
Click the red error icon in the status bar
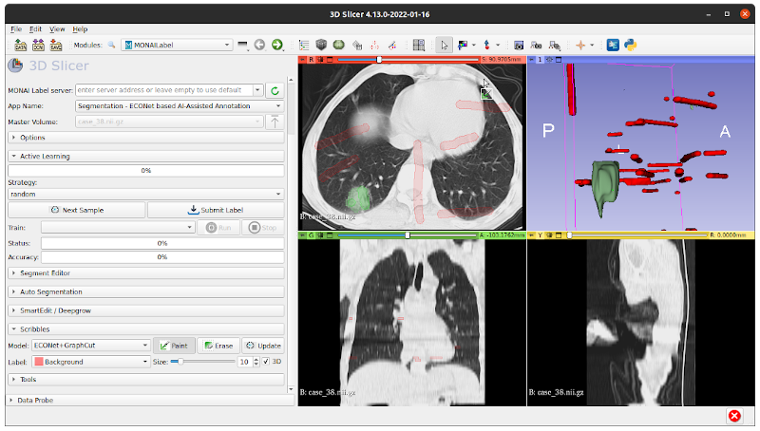(x=734, y=416)
